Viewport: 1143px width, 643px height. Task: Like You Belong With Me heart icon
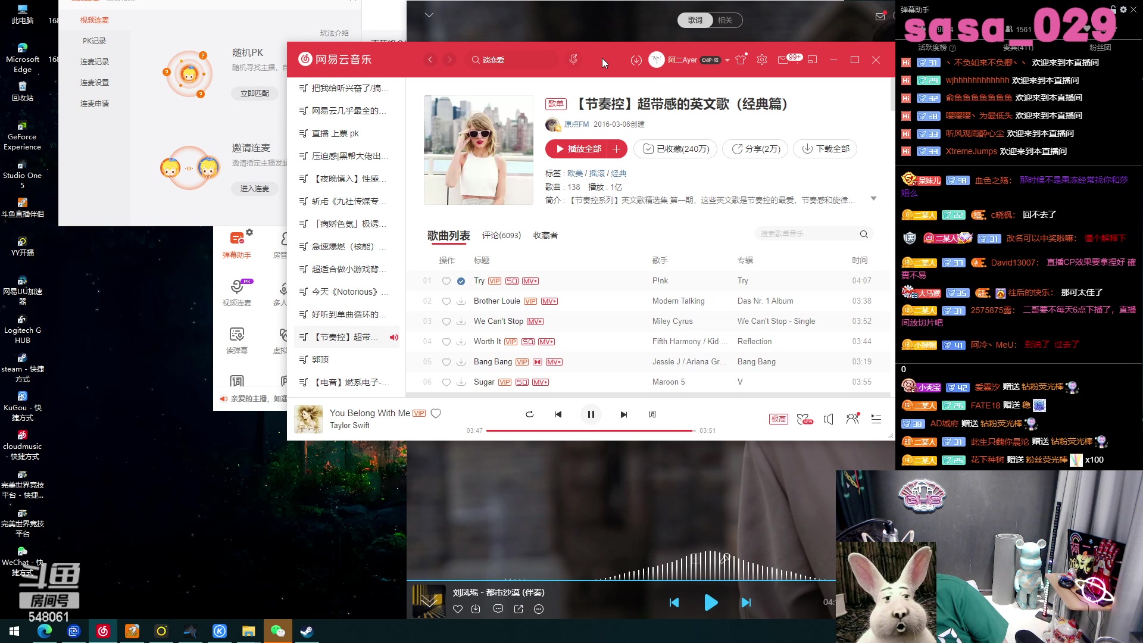tap(436, 413)
